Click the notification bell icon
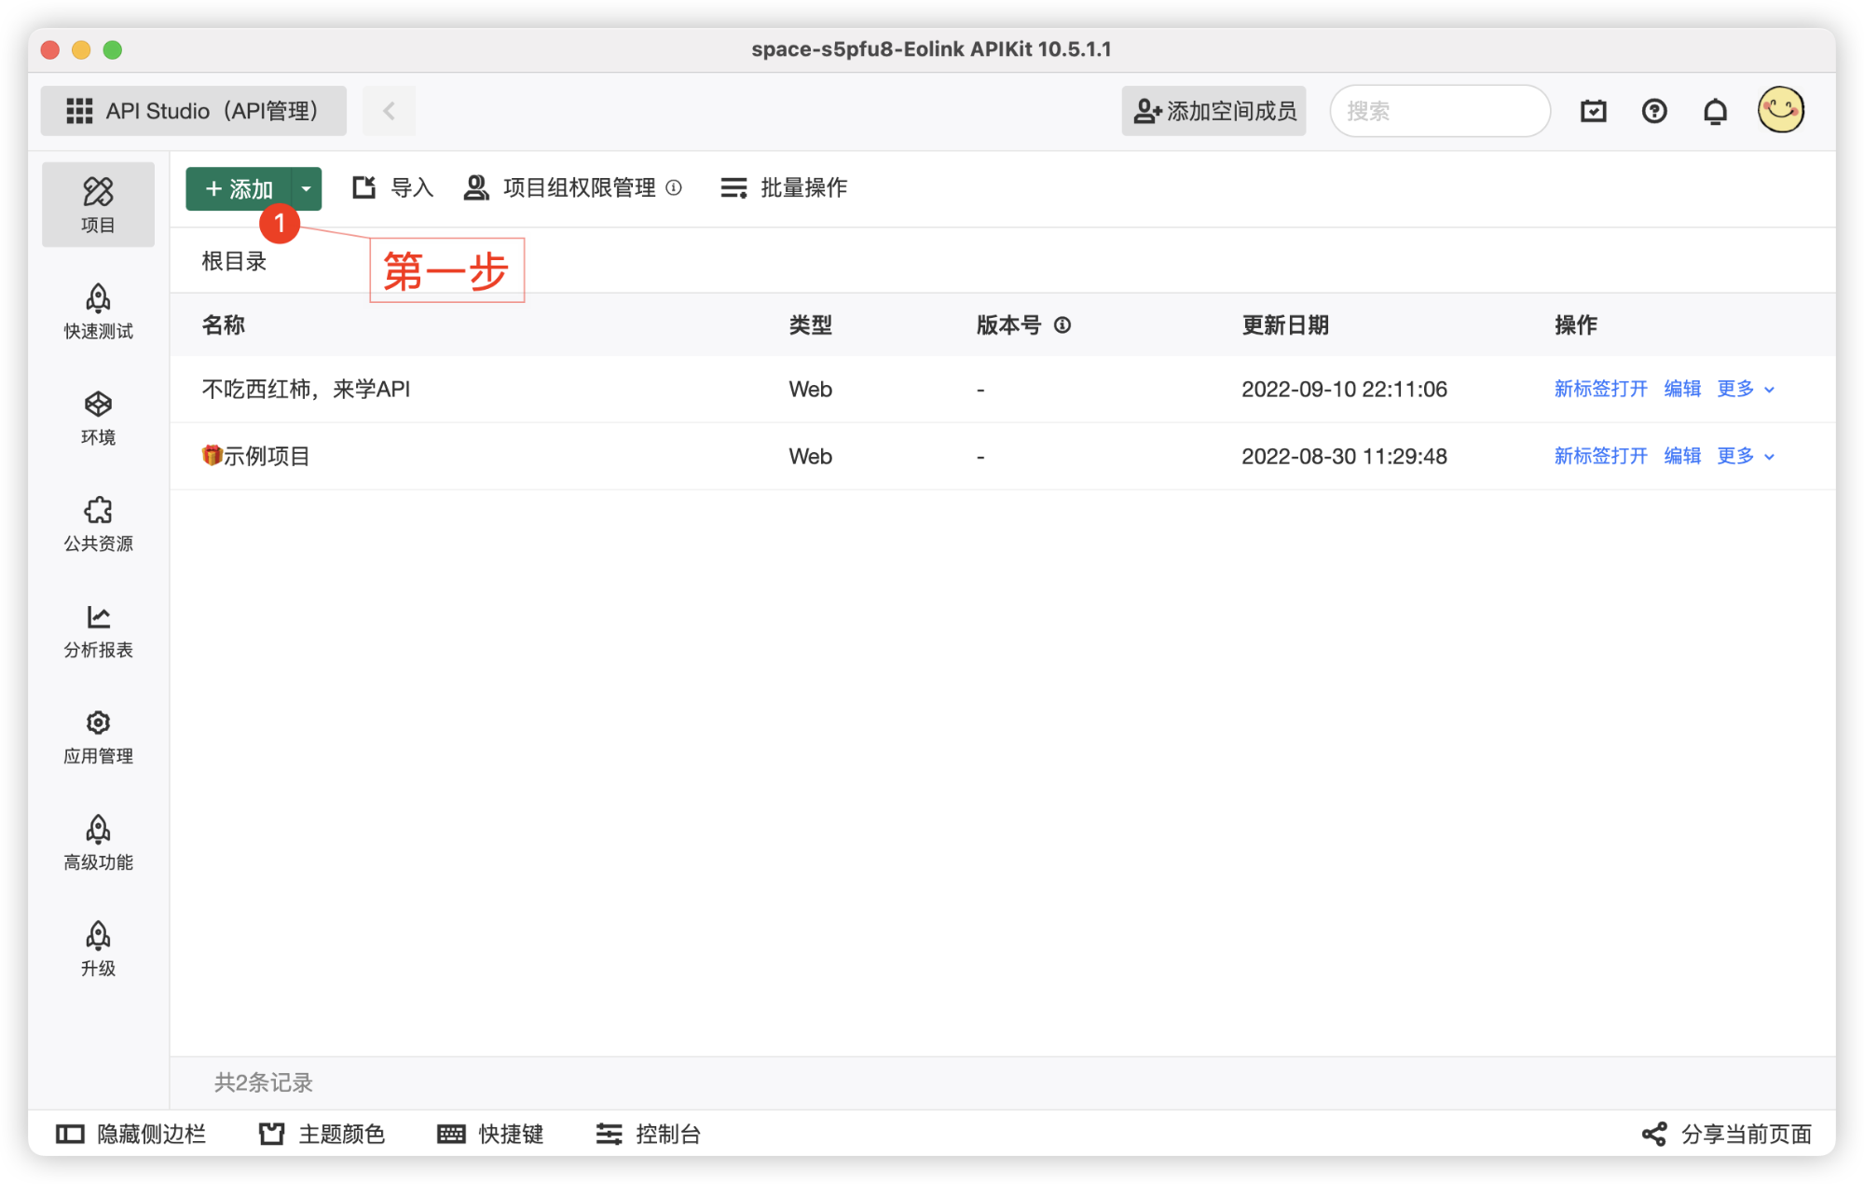1864x1184 pixels. coord(1715,112)
